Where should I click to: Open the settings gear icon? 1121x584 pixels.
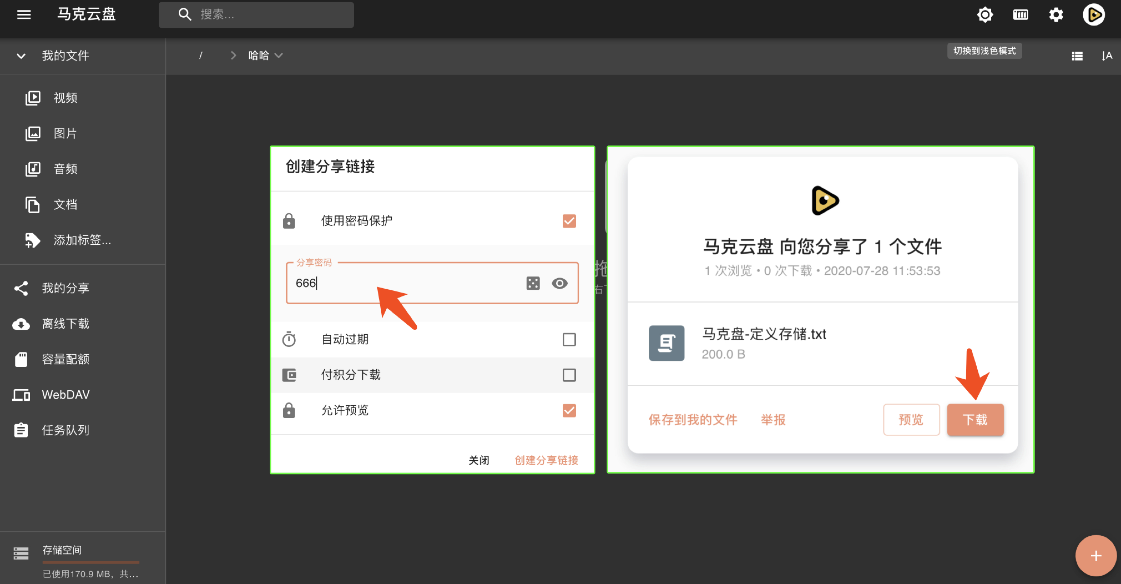pyautogui.click(x=1056, y=15)
